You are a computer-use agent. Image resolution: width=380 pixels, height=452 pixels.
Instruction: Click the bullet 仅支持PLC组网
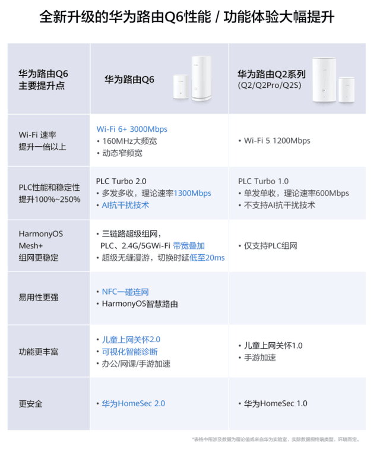click(x=268, y=246)
